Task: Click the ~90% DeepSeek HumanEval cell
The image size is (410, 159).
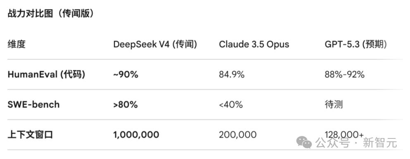Action: tap(126, 75)
